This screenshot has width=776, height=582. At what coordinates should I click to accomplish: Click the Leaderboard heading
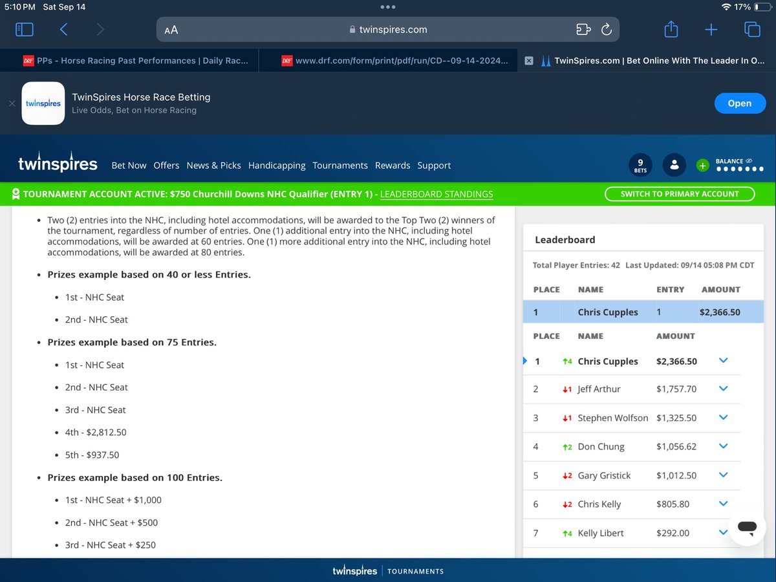coord(565,240)
